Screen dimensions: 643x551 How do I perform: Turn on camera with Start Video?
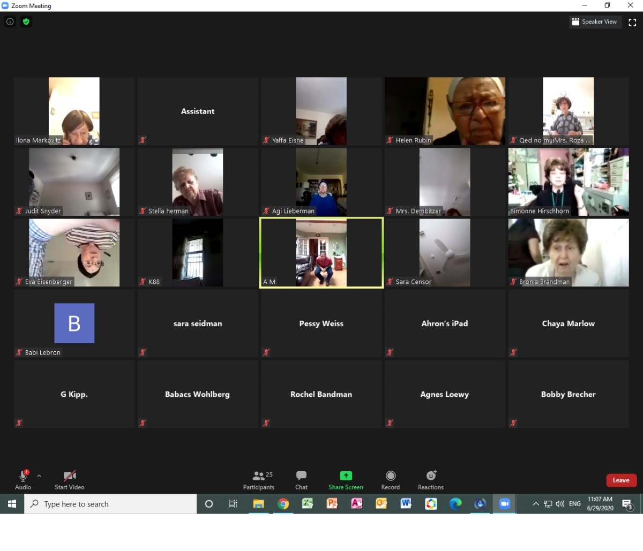click(69, 479)
